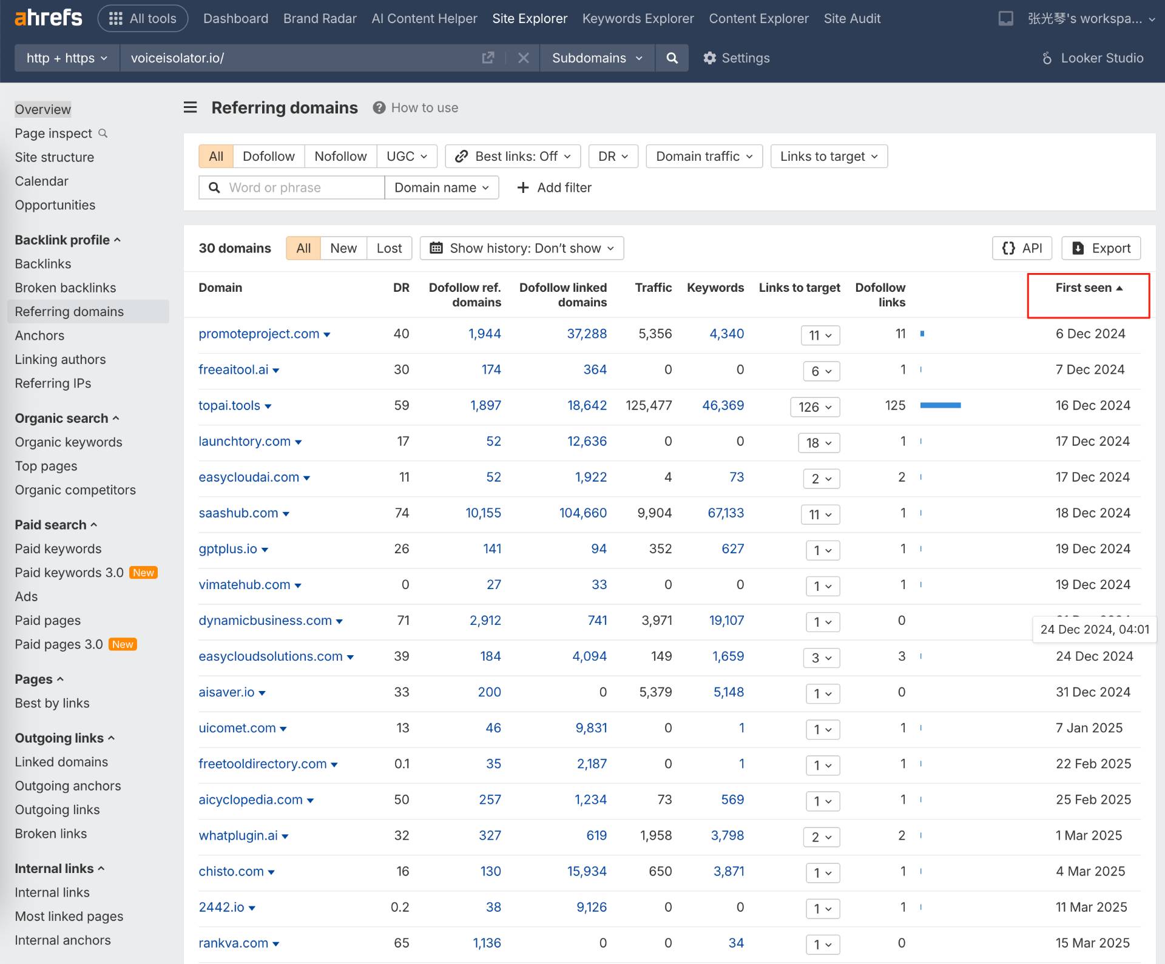Open the aisaver.io domain menu arrow
This screenshot has height=964, width=1165.
tap(262, 692)
